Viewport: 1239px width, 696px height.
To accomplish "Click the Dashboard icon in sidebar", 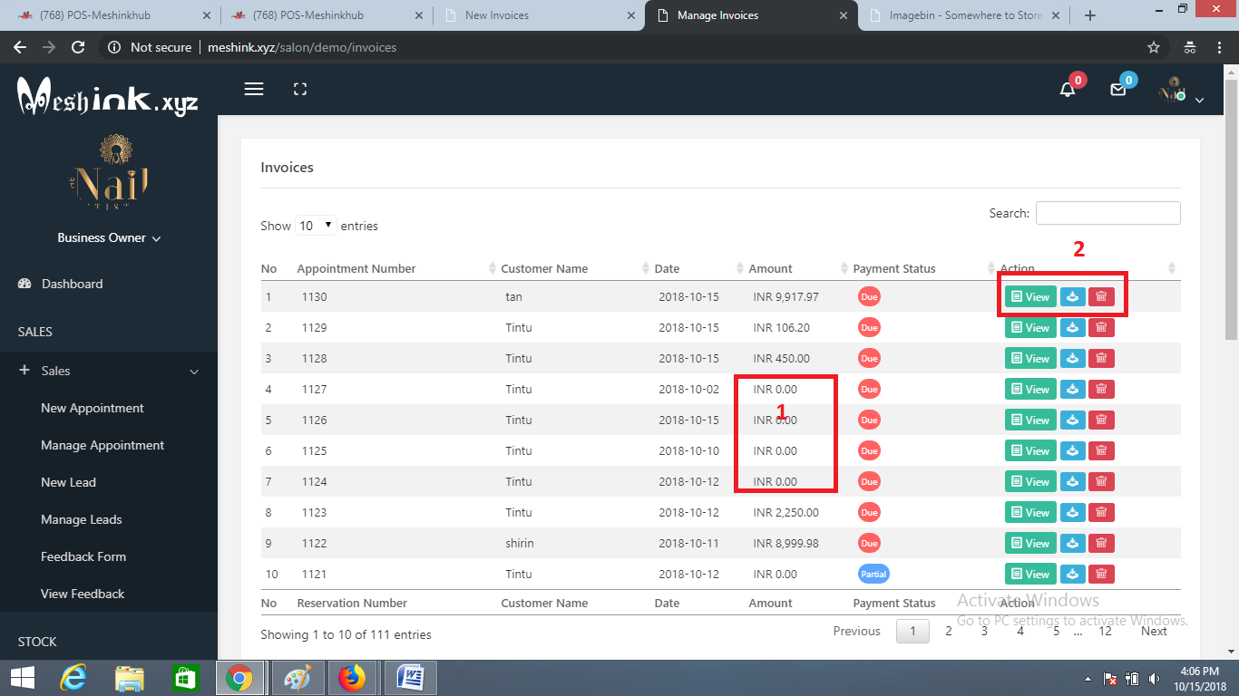I will (x=25, y=284).
